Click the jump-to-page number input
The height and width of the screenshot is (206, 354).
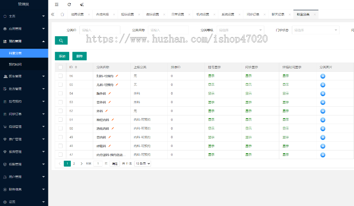tap(98, 163)
